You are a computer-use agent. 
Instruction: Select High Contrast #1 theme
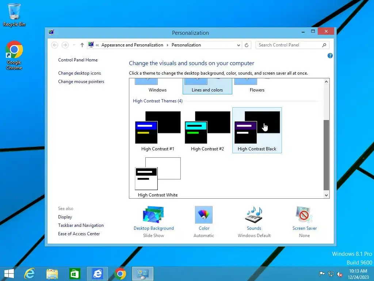tap(158, 131)
